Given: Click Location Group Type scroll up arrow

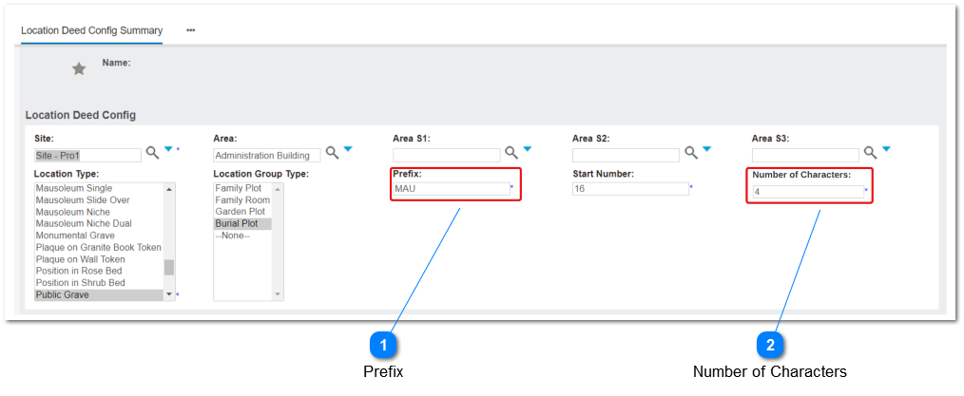Looking at the screenshot, I should pyautogui.click(x=278, y=188).
